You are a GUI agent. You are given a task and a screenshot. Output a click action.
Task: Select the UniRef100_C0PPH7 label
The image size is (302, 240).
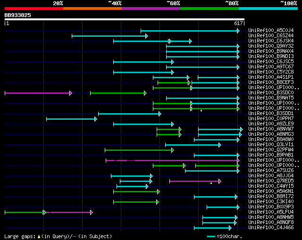[x=271, y=118]
